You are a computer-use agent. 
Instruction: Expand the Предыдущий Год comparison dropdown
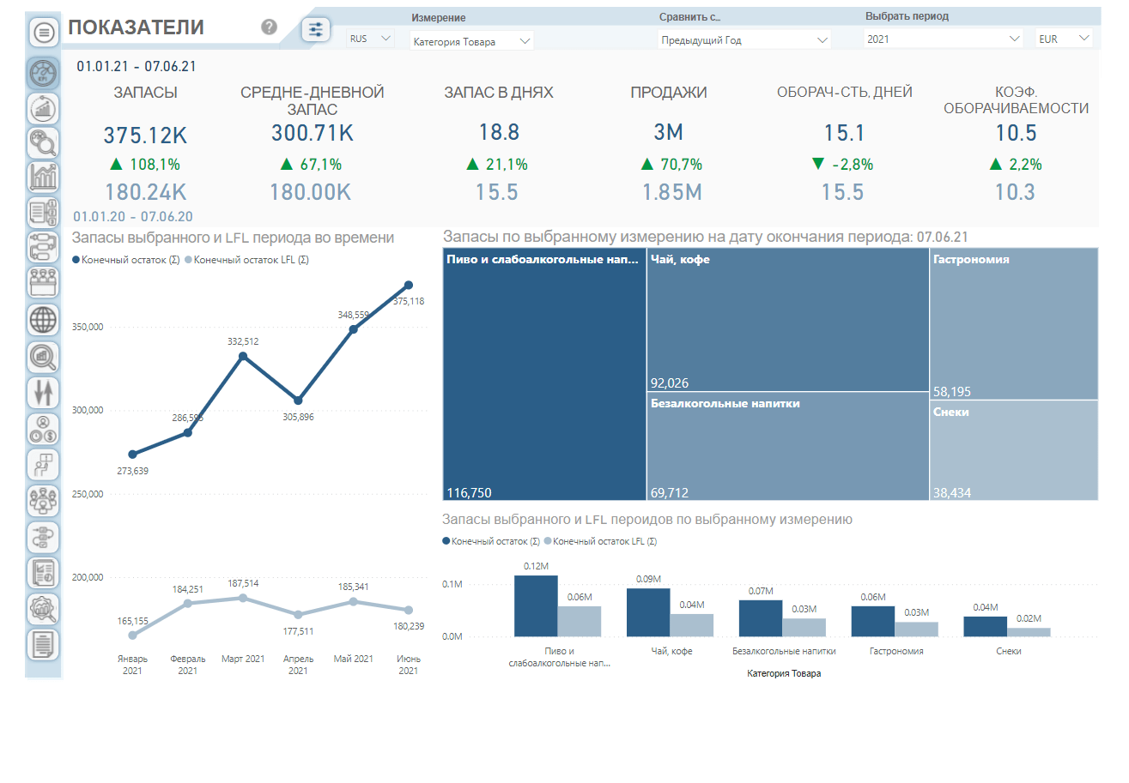click(744, 40)
